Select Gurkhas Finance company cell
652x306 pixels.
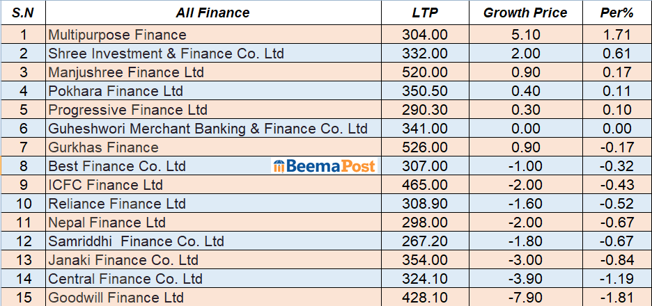103,147
